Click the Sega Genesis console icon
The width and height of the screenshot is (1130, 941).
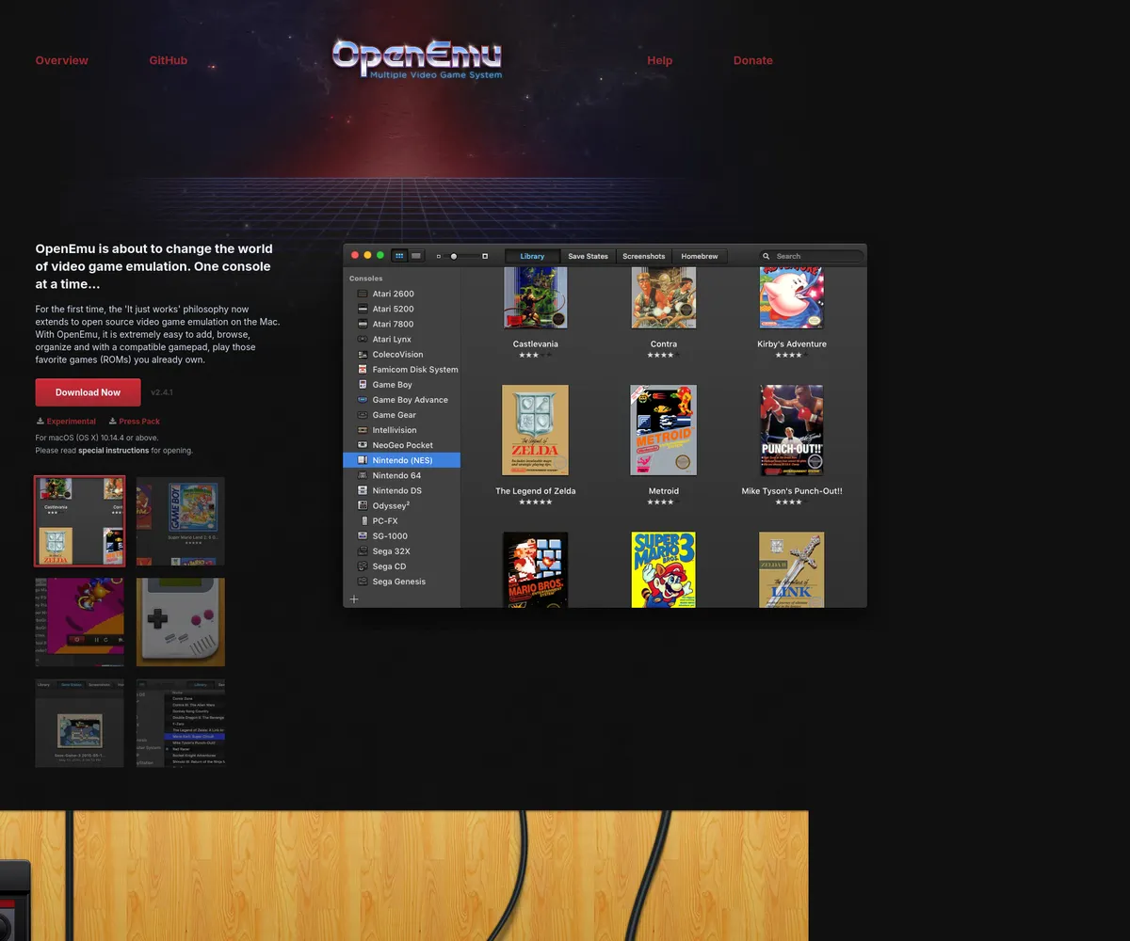[x=363, y=582]
